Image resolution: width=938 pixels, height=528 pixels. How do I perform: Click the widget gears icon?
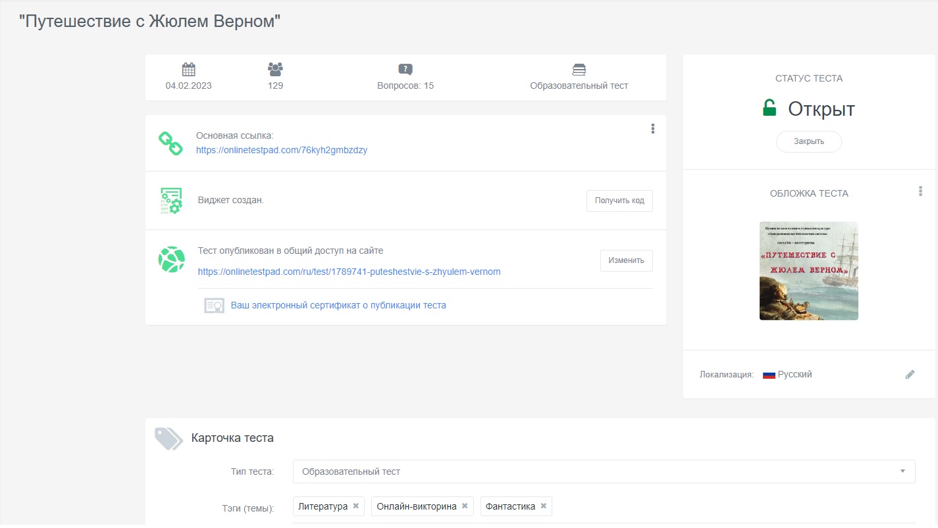click(171, 201)
